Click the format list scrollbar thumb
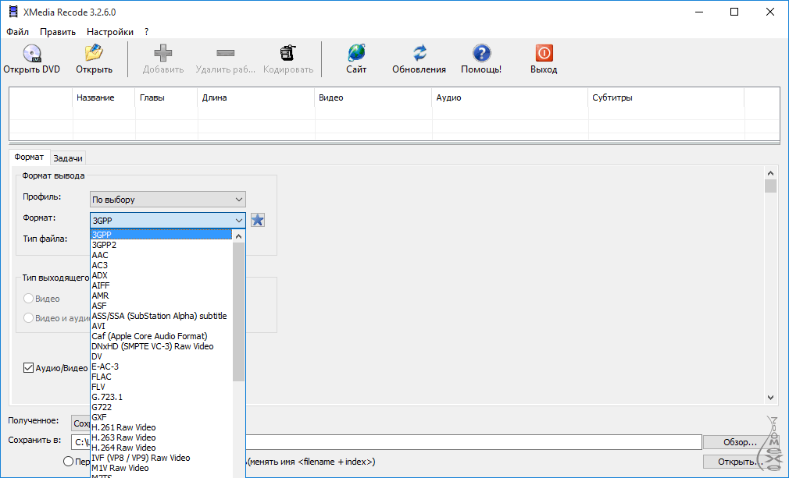 [x=238, y=311]
